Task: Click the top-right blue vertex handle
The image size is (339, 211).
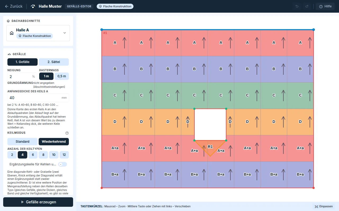Action: point(314,30)
